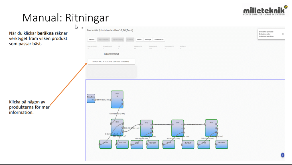Screen dimensions: 292x165
Task: Select the rightmost DB-50 node
Action: pos(211,128)
